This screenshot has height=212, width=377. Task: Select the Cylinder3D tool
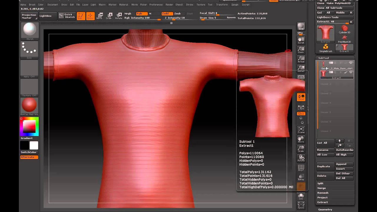(344, 29)
